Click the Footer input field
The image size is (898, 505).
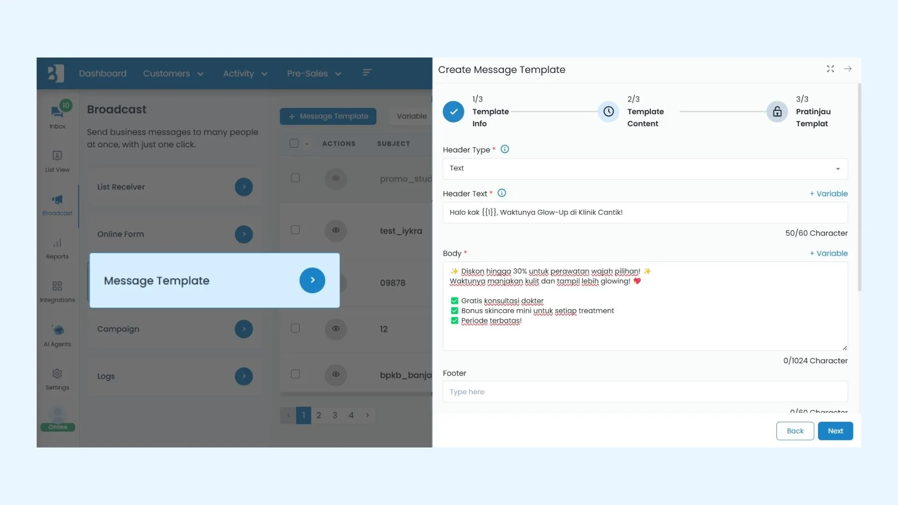point(645,392)
